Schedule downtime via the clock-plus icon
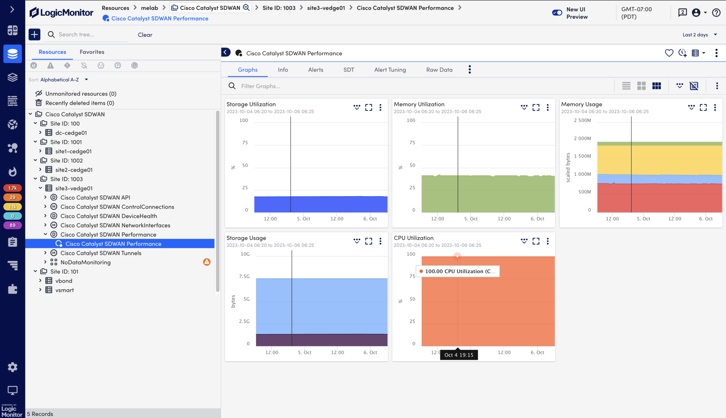 coord(683,53)
